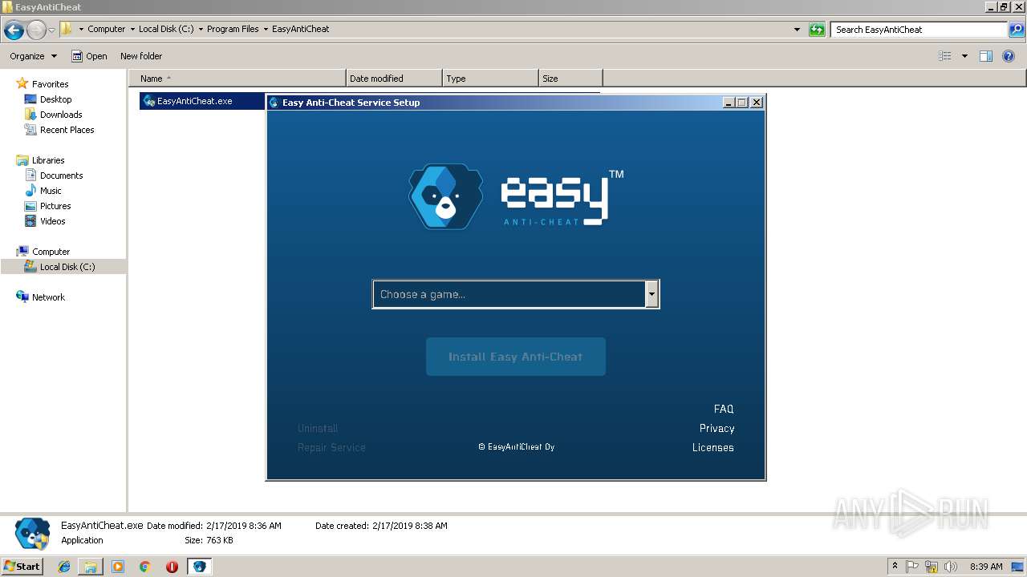The width and height of the screenshot is (1027, 577).
Task: Go back in Explorer with Back arrow
Action: tap(14, 30)
